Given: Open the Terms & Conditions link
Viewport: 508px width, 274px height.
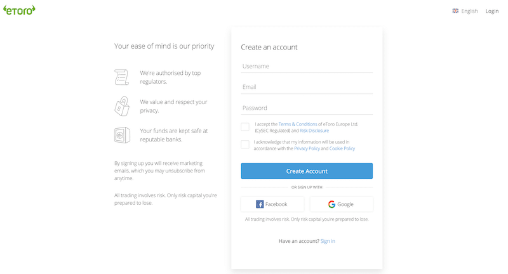Looking at the screenshot, I should pos(297,124).
